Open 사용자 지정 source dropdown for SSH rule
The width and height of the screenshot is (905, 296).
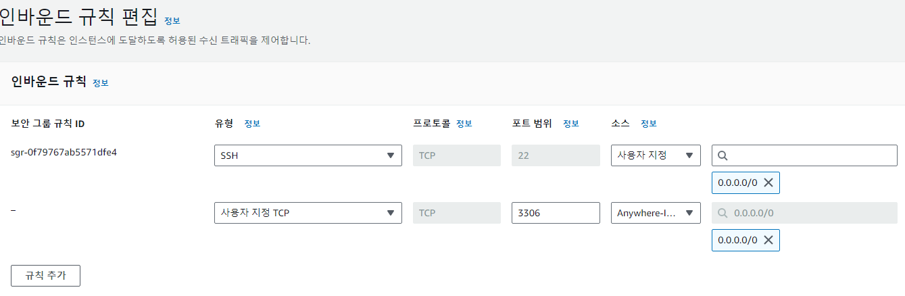pyautogui.click(x=656, y=155)
